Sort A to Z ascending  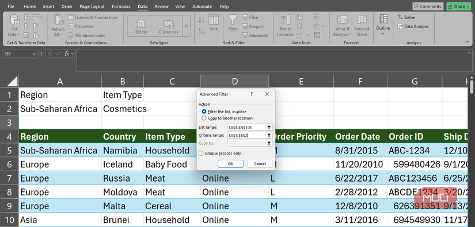click(x=202, y=20)
